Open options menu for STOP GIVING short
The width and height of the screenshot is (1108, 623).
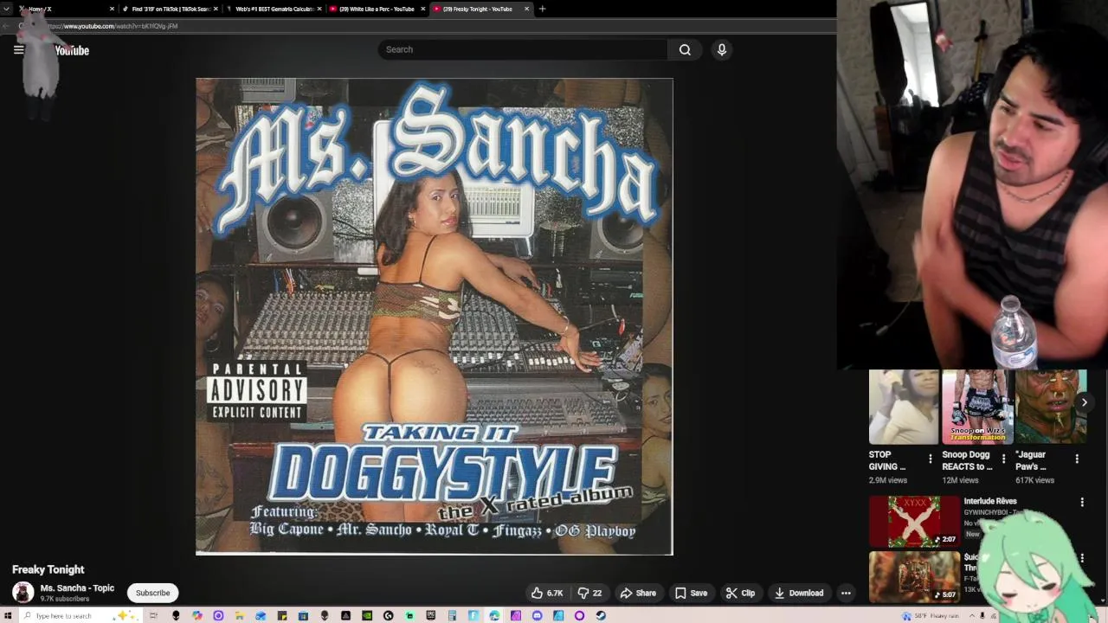coord(931,459)
